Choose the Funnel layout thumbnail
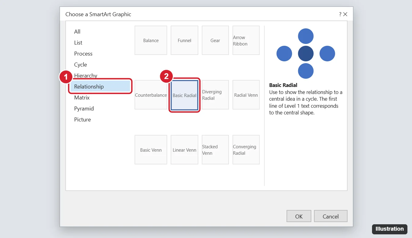Viewport: 412px width, 238px height. (x=184, y=40)
